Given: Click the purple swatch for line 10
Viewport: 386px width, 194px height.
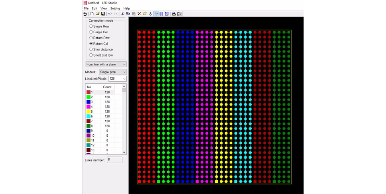Looking at the screenshot, I should pos(88,135).
